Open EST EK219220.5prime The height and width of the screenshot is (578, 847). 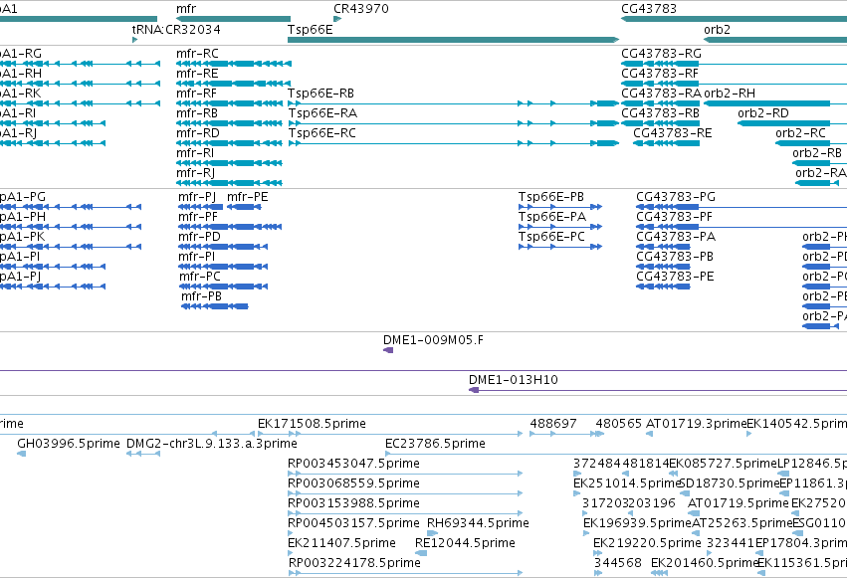tap(597, 553)
